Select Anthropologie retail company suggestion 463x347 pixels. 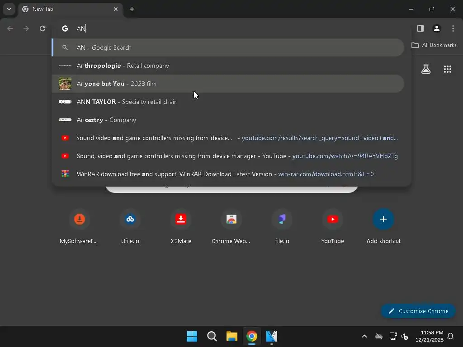(x=228, y=66)
